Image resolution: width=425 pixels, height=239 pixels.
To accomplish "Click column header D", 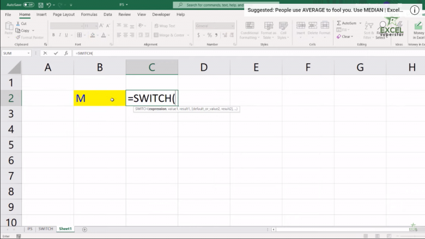I will coord(204,67).
